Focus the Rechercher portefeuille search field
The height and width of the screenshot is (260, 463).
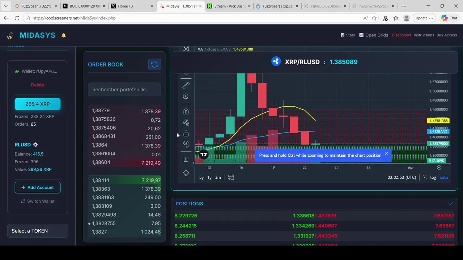tap(124, 90)
